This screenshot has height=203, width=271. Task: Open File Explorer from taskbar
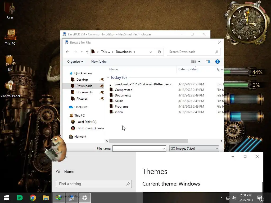[46, 198]
